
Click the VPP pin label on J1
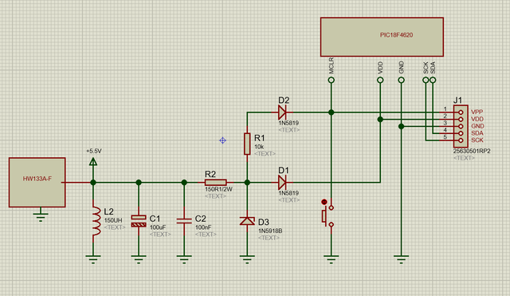pos(477,112)
